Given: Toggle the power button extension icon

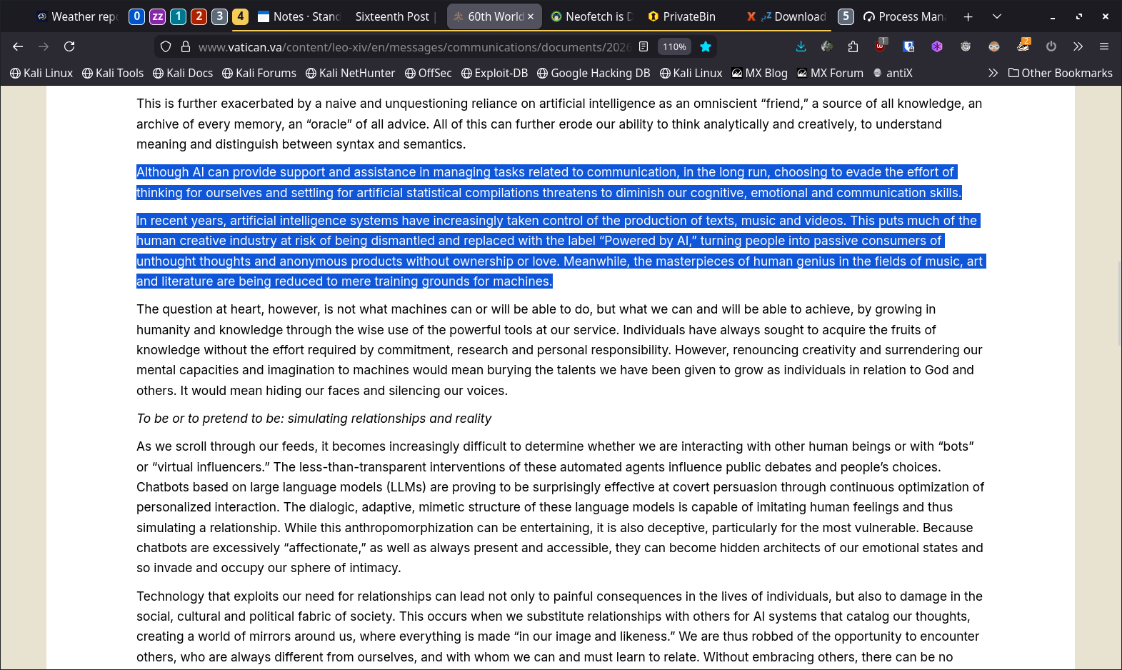Looking at the screenshot, I should [x=1051, y=46].
